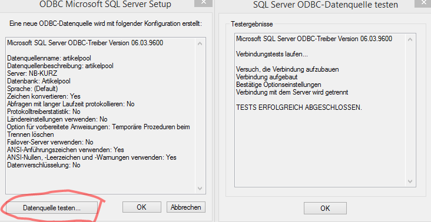Click down arrow of configuration summary scrollbar
The height and width of the screenshot is (222, 431).
[x=200, y=189]
